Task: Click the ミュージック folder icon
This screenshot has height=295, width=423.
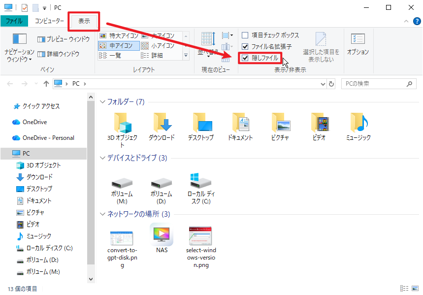Action: tap(358, 123)
